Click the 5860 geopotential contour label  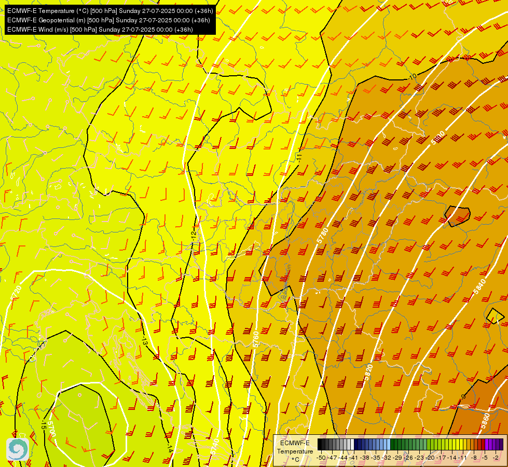click(x=485, y=421)
